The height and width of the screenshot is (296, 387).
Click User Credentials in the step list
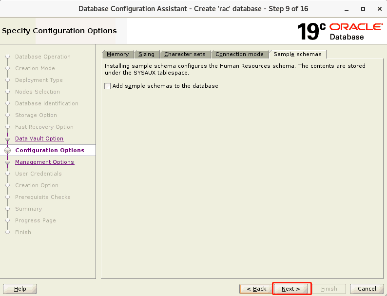[38, 174]
